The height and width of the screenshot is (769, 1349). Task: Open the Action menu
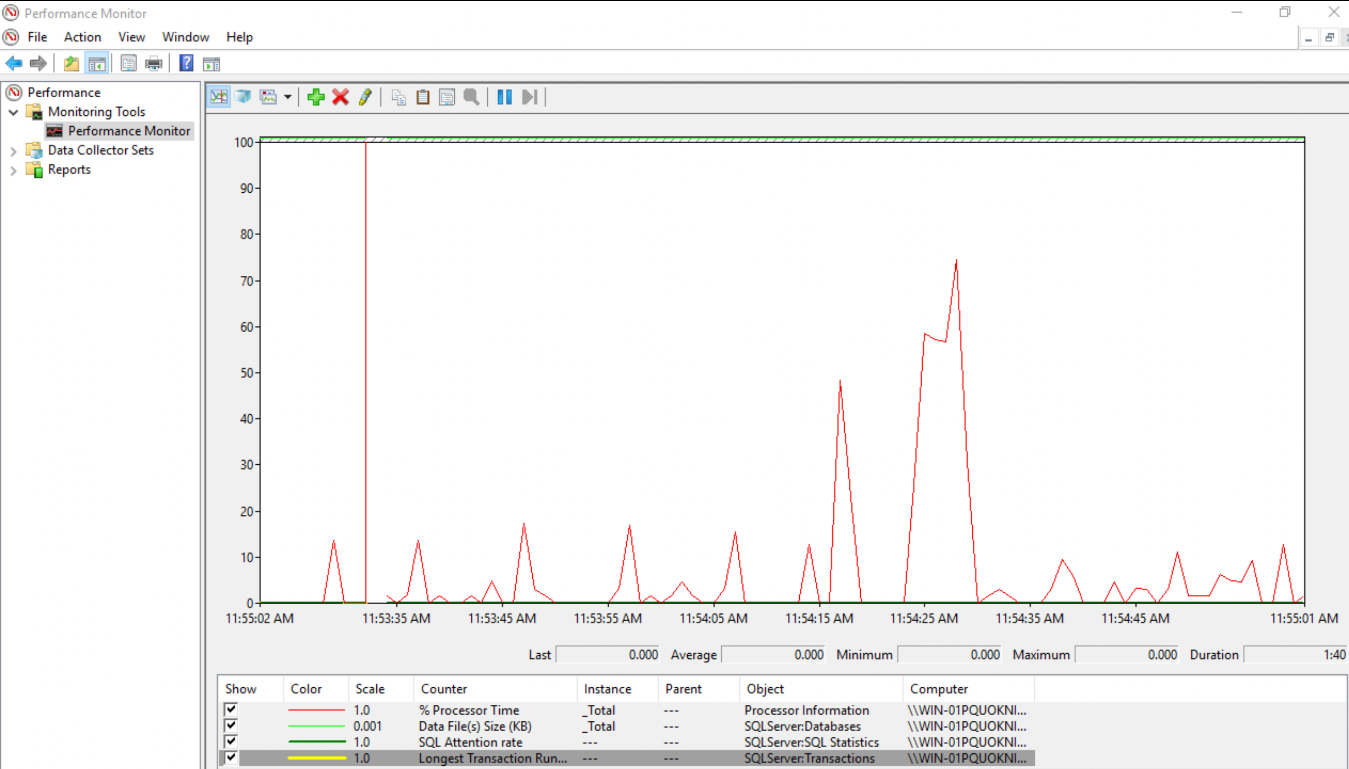81,37
